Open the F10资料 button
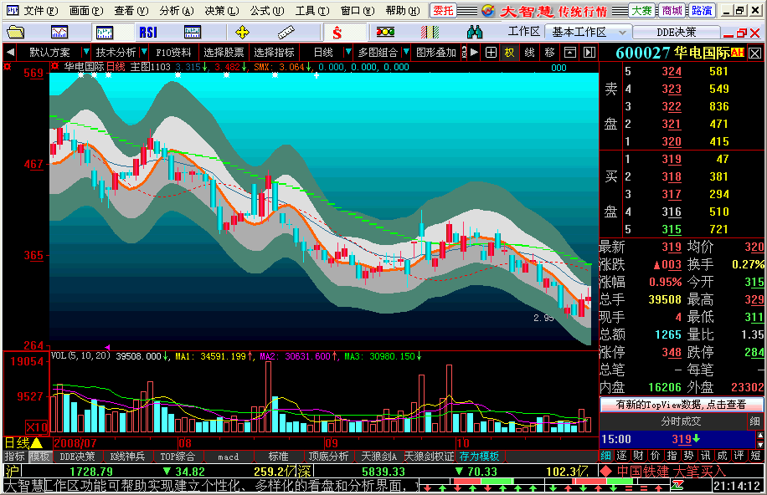Screen dimensions: 767x495 tap(173, 52)
